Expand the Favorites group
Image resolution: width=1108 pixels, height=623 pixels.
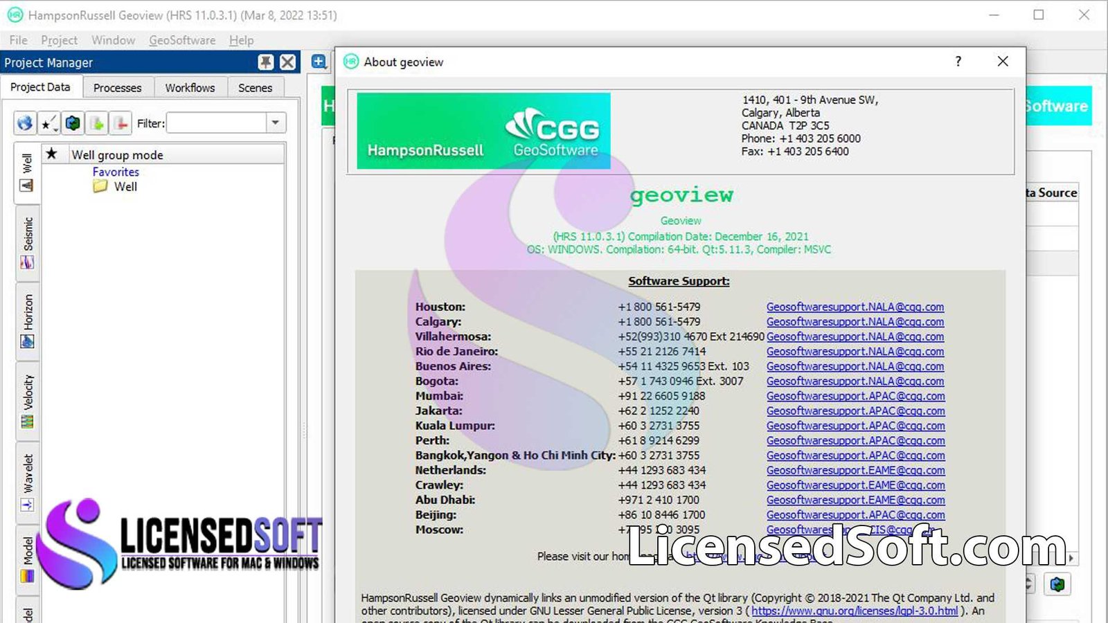[115, 172]
